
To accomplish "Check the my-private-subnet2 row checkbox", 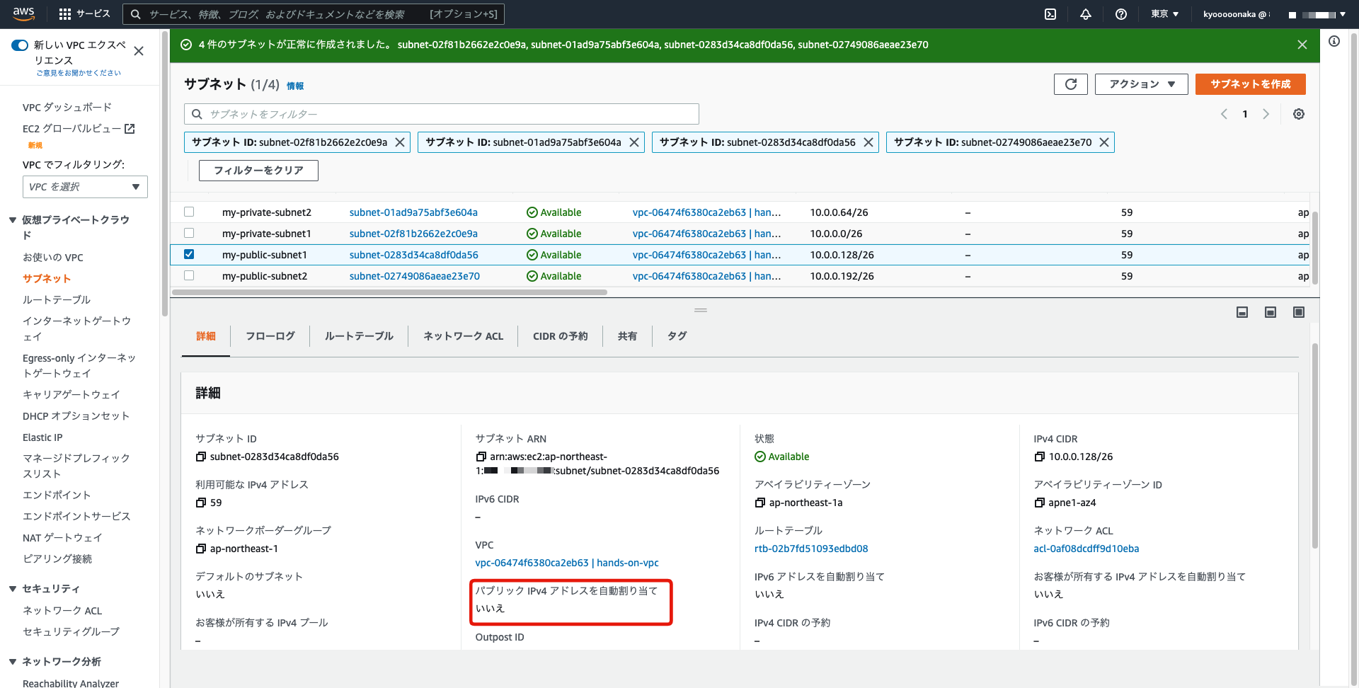I will coord(189,212).
